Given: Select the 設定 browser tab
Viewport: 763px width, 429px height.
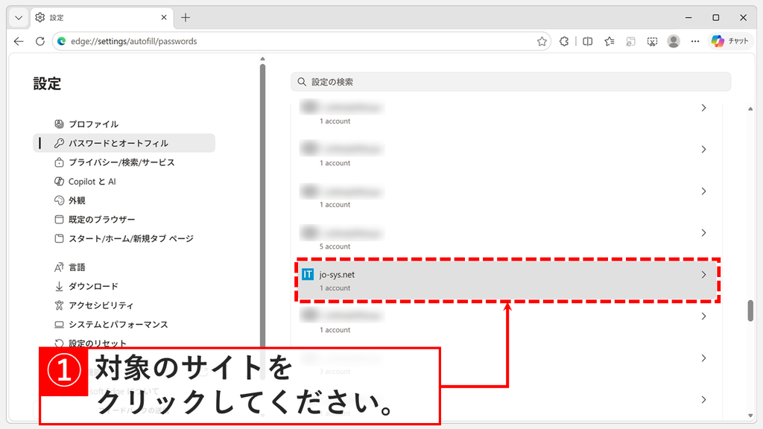Looking at the screenshot, I should pos(101,18).
